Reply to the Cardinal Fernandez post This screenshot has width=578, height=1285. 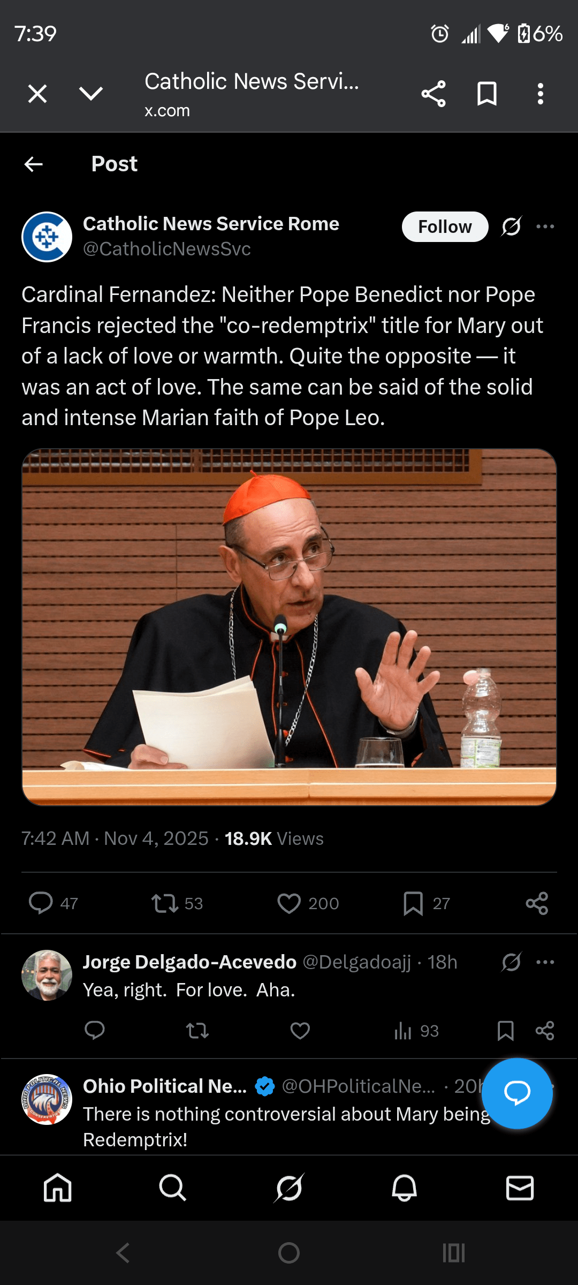pos(41,903)
